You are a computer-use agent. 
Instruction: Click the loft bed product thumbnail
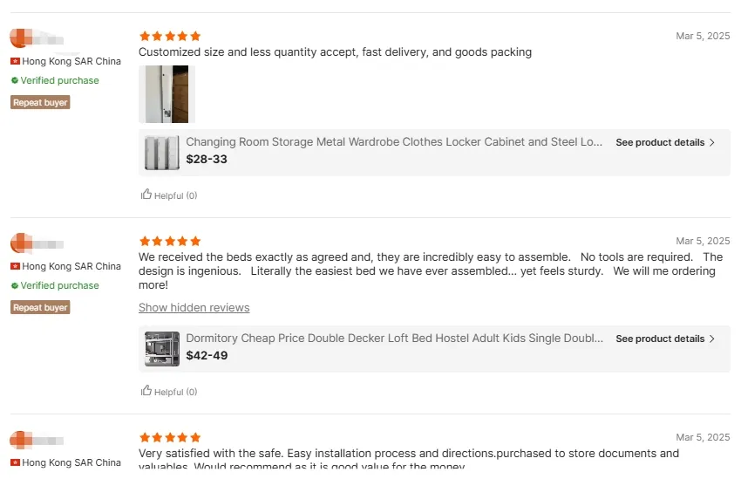(x=162, y=349)
